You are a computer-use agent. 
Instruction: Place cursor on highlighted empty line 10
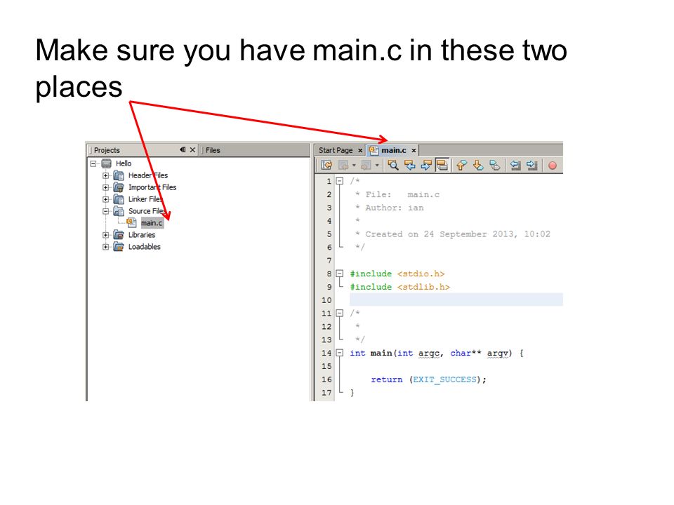456,299
